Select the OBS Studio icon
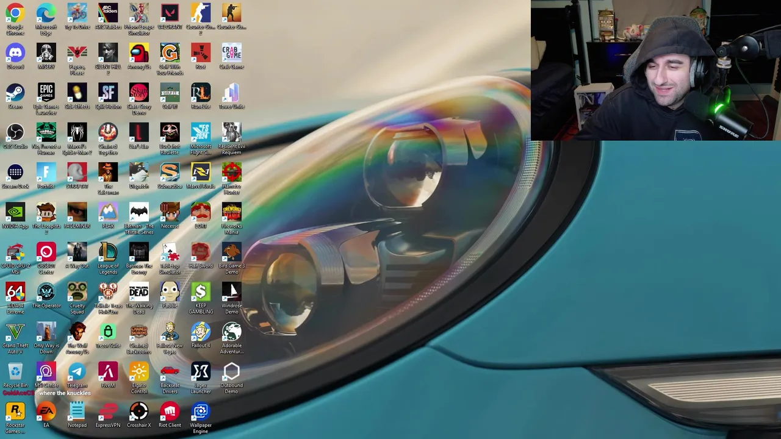The height and width of the screenshot is (439, 781). tap(15, 133)
